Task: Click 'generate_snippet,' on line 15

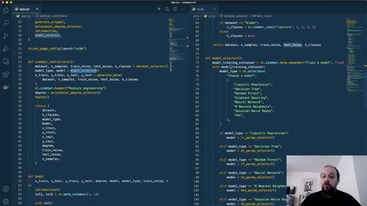Action: [x=50, y=22]
